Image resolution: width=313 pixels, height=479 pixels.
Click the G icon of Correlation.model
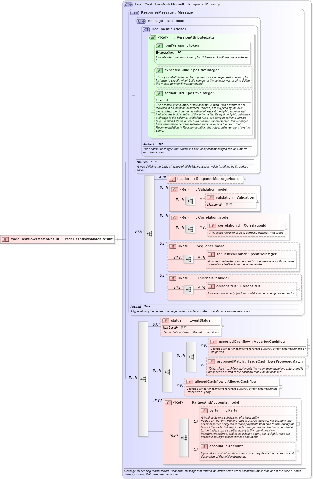[x=174, y=218]
